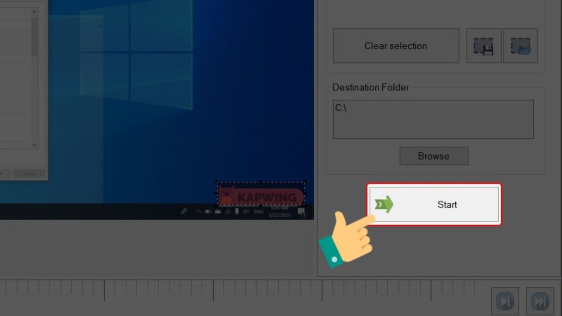Click the save selection icon

tap(484, 45)
